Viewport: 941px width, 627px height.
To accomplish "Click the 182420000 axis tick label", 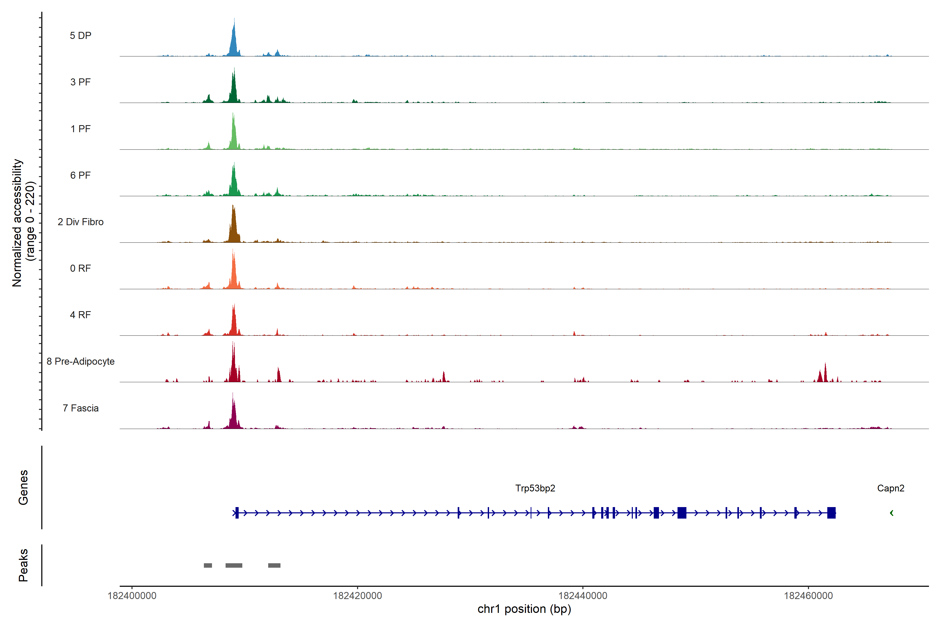I will point(357,596).
